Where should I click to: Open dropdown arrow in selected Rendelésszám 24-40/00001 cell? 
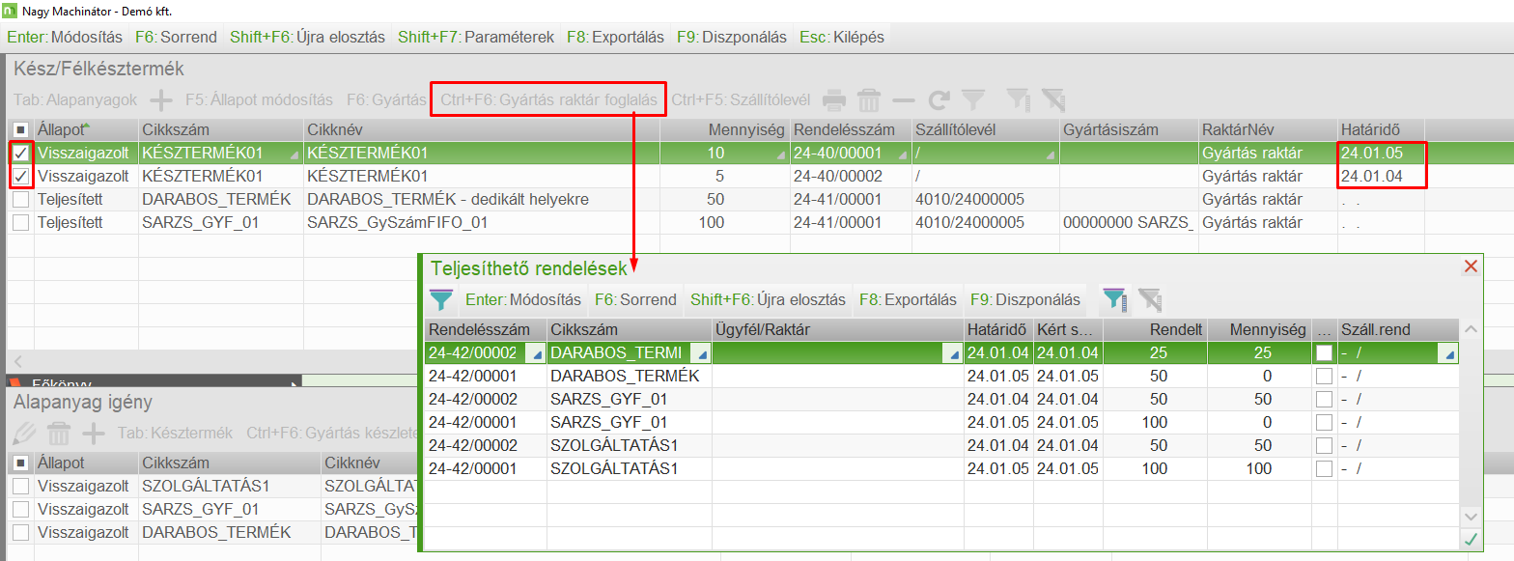point(902,155)
